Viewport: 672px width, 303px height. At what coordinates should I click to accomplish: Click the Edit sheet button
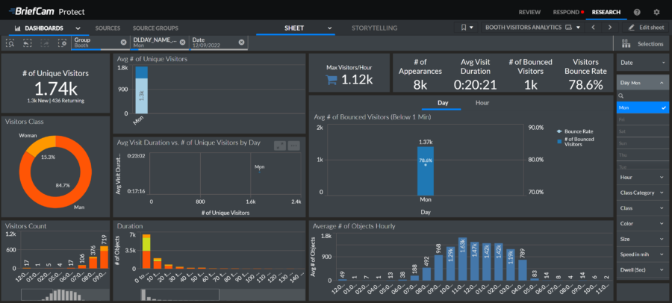point(641,28)
